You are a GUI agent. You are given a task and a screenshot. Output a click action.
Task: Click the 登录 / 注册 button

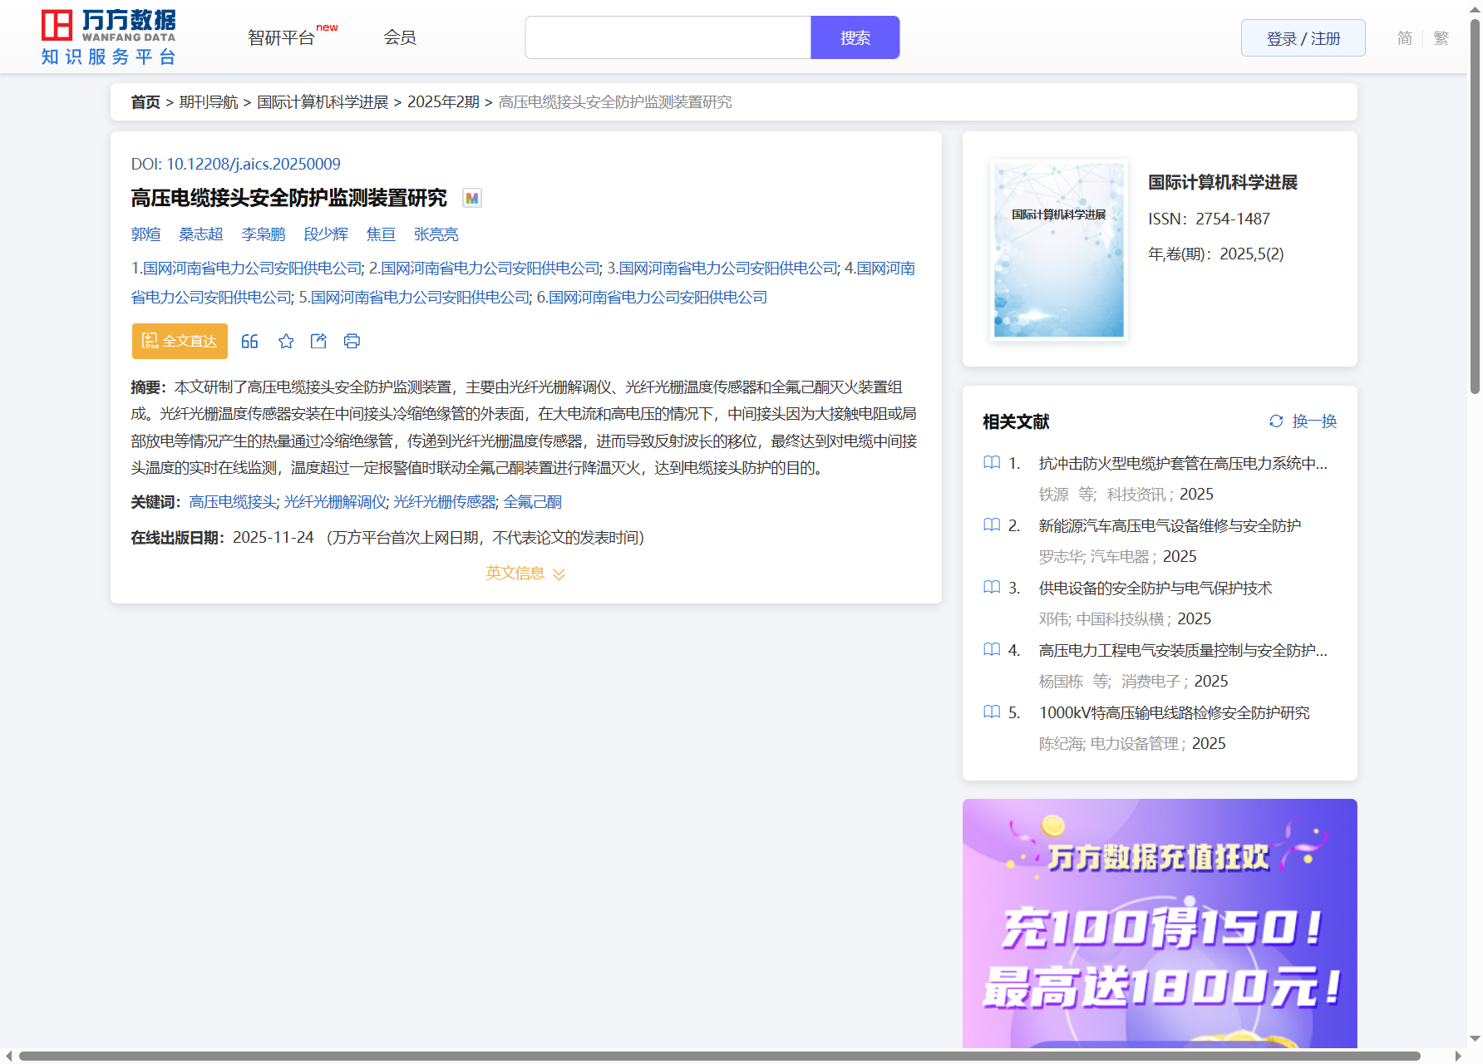coord(1303,38)
